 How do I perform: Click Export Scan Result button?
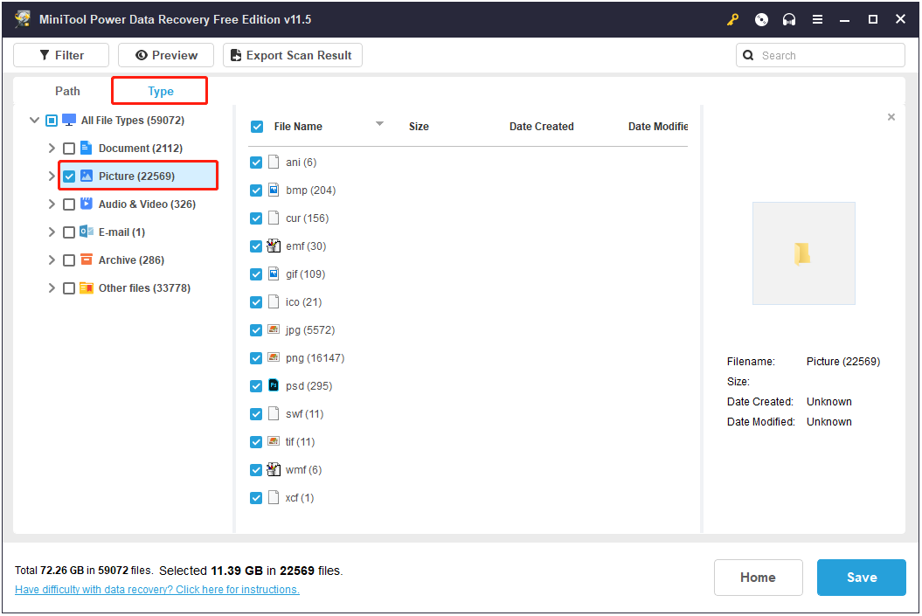(292, 55)
